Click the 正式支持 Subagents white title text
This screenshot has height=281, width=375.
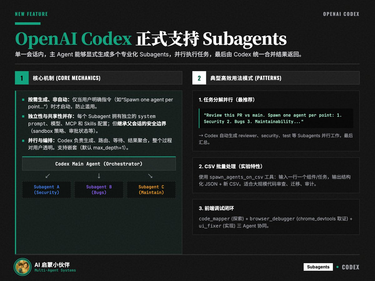(x=211, y=39)
